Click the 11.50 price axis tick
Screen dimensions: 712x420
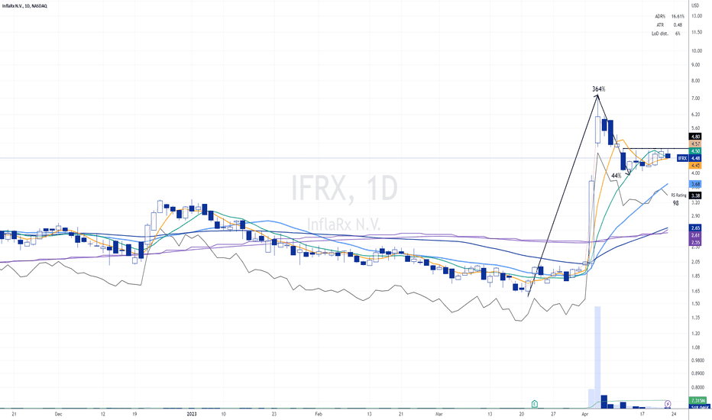coord(696,33)
